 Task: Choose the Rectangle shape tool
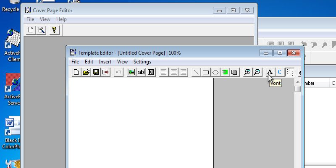pyautogui.click(x=206, y=72)
